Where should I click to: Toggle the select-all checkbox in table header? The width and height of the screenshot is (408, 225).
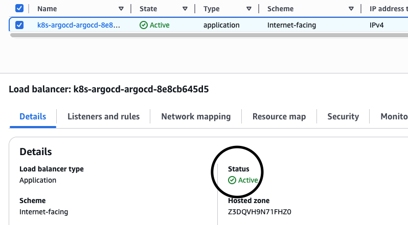[x=19, y=9]
